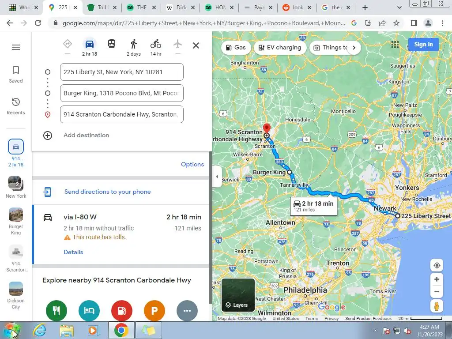
Task: Open the 914... 2 hr 18 recent directions
Action: [x=16, y=153]
